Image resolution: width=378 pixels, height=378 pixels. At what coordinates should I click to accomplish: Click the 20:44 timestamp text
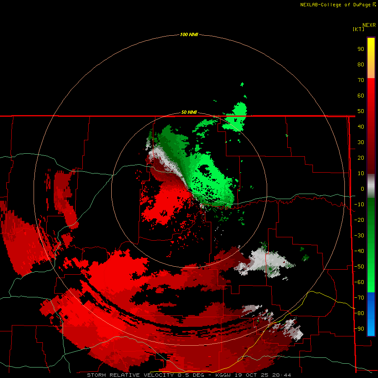pyautogui.click(x=281, y=375)
